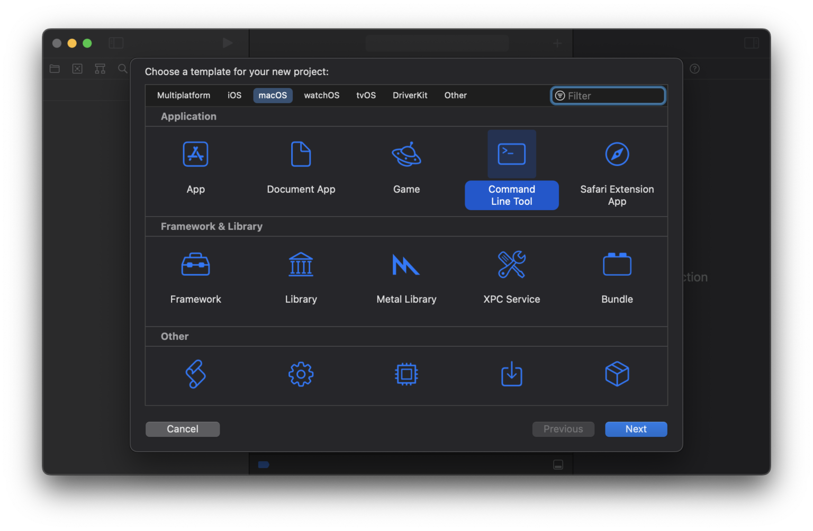Switch to the iOS platform tab
The width and height of the screenshot is (813, 531).
pyautogui.click(x=234, y=95)
